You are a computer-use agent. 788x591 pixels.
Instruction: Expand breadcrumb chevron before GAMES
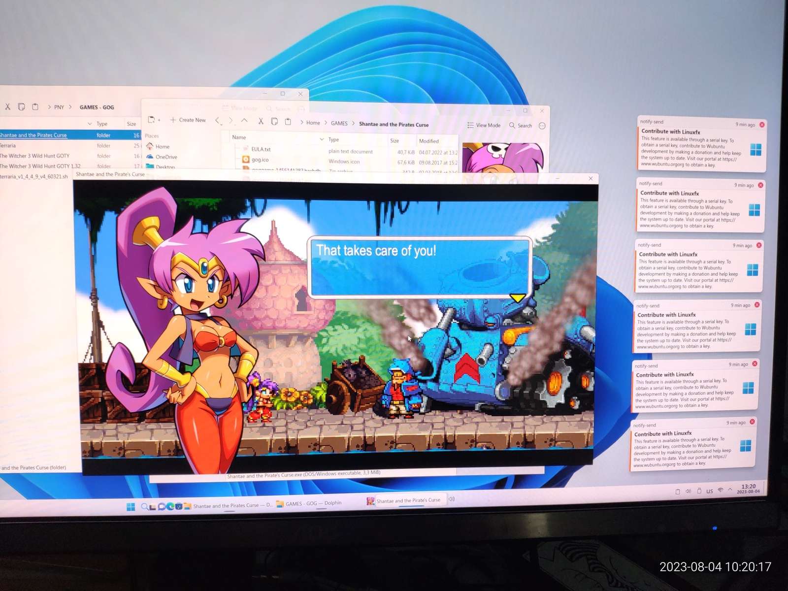coord(326,123)
